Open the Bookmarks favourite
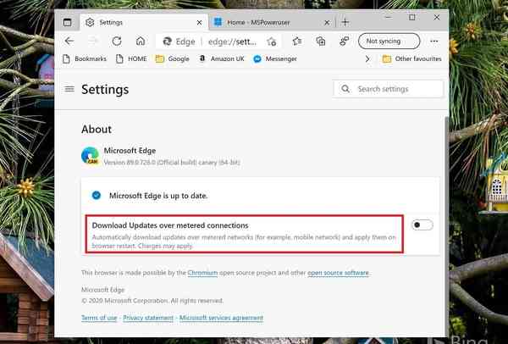Image resolution: width=508 pixels, height=344 pixels. [84, 58]
